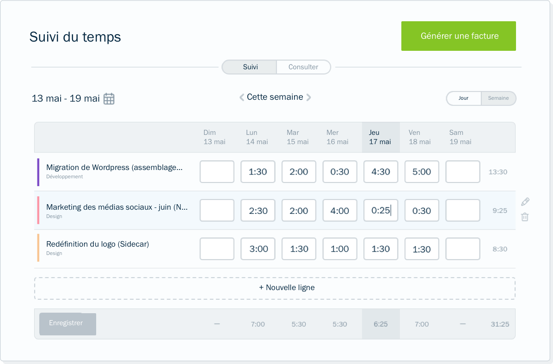Go to next week with right chevron
The height and width of the screenshot is (364, 553).
pos(308,97)
